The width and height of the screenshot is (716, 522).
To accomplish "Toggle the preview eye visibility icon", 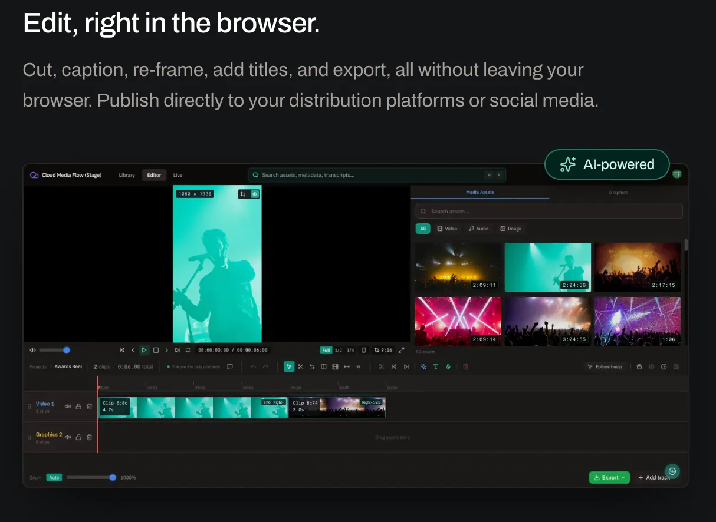I will (x=255, y=194).
